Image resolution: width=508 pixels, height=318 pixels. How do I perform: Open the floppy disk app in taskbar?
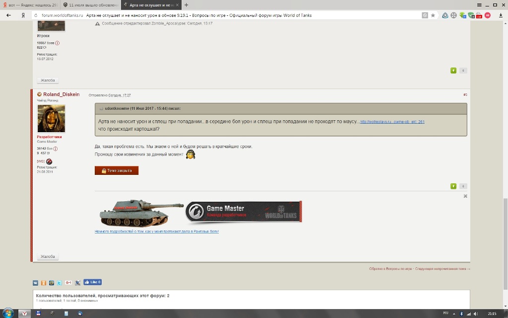[38, 314]
